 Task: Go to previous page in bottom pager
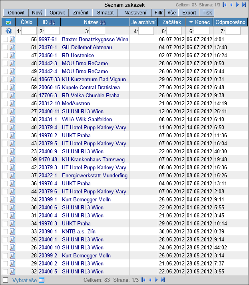point(150,280)
